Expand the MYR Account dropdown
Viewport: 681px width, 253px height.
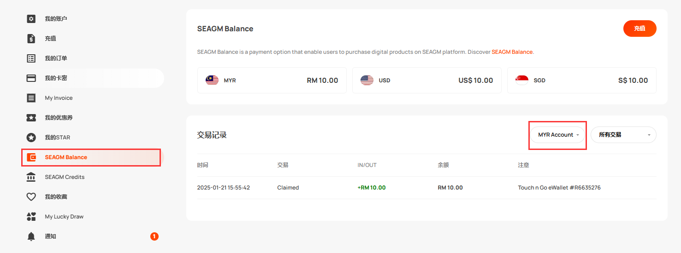557,135
